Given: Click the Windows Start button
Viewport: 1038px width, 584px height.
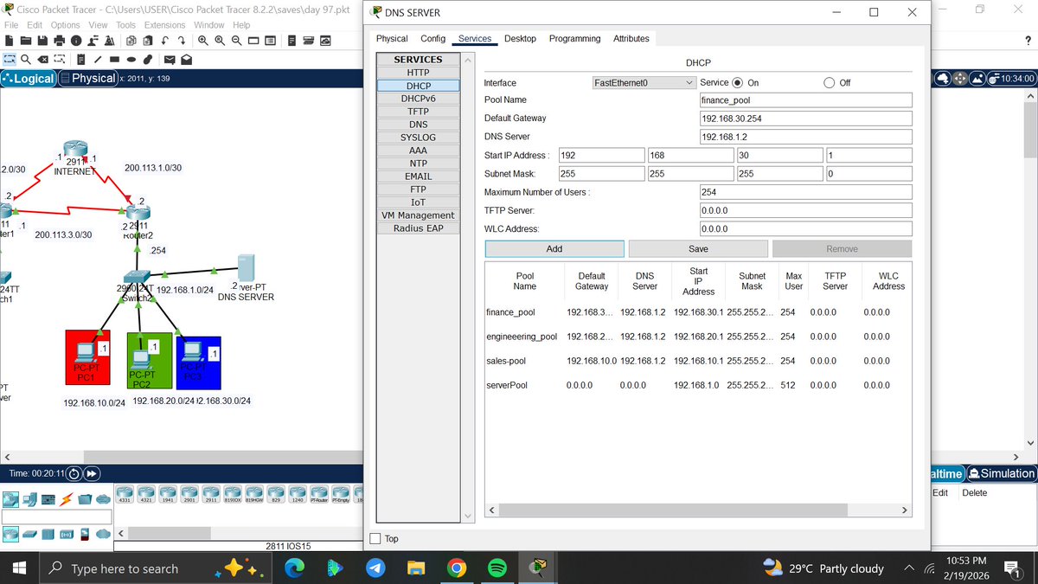Looking at the screenshot, I should pyautogui.click(x=21, y=568).
